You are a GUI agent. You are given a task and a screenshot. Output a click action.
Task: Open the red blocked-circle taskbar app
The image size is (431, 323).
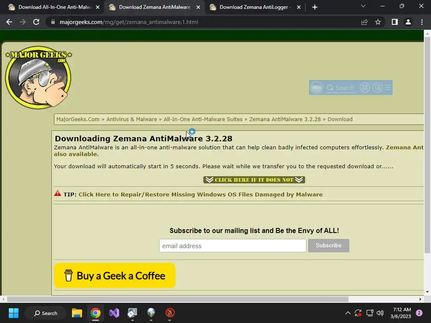[x=170, y=313]
